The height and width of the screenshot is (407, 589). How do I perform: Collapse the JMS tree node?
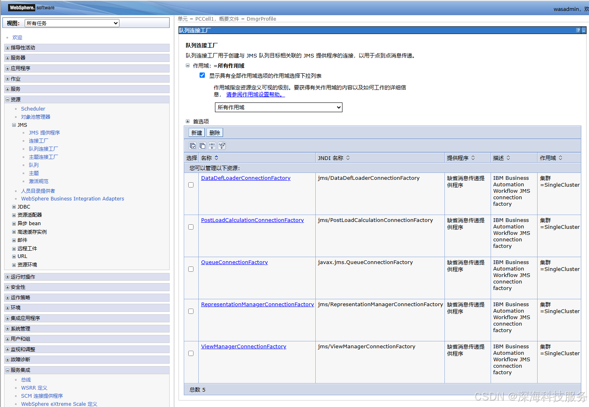(x=14, y=125)
